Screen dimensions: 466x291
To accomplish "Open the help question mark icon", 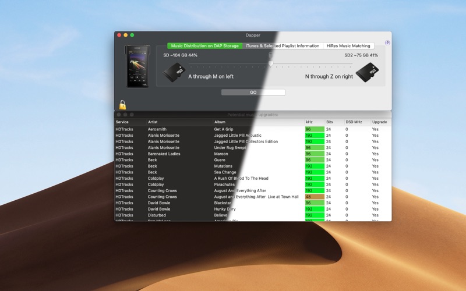I will click(x=387, y=42).
